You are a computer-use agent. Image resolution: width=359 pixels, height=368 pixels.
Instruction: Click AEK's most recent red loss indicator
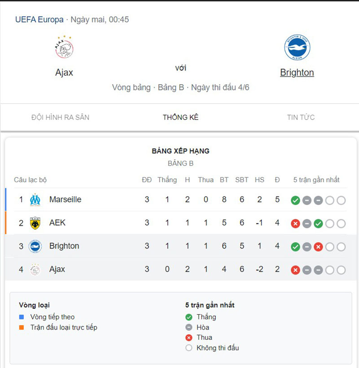(295, 223)
